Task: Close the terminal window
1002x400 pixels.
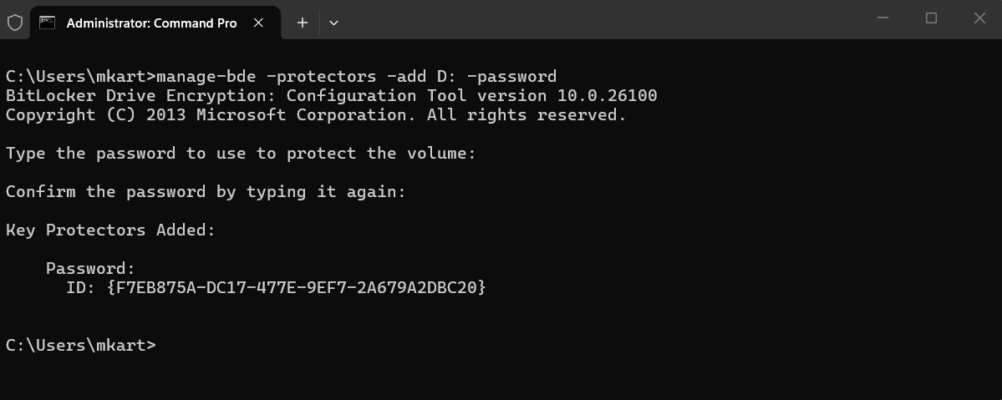Action: 980,18
